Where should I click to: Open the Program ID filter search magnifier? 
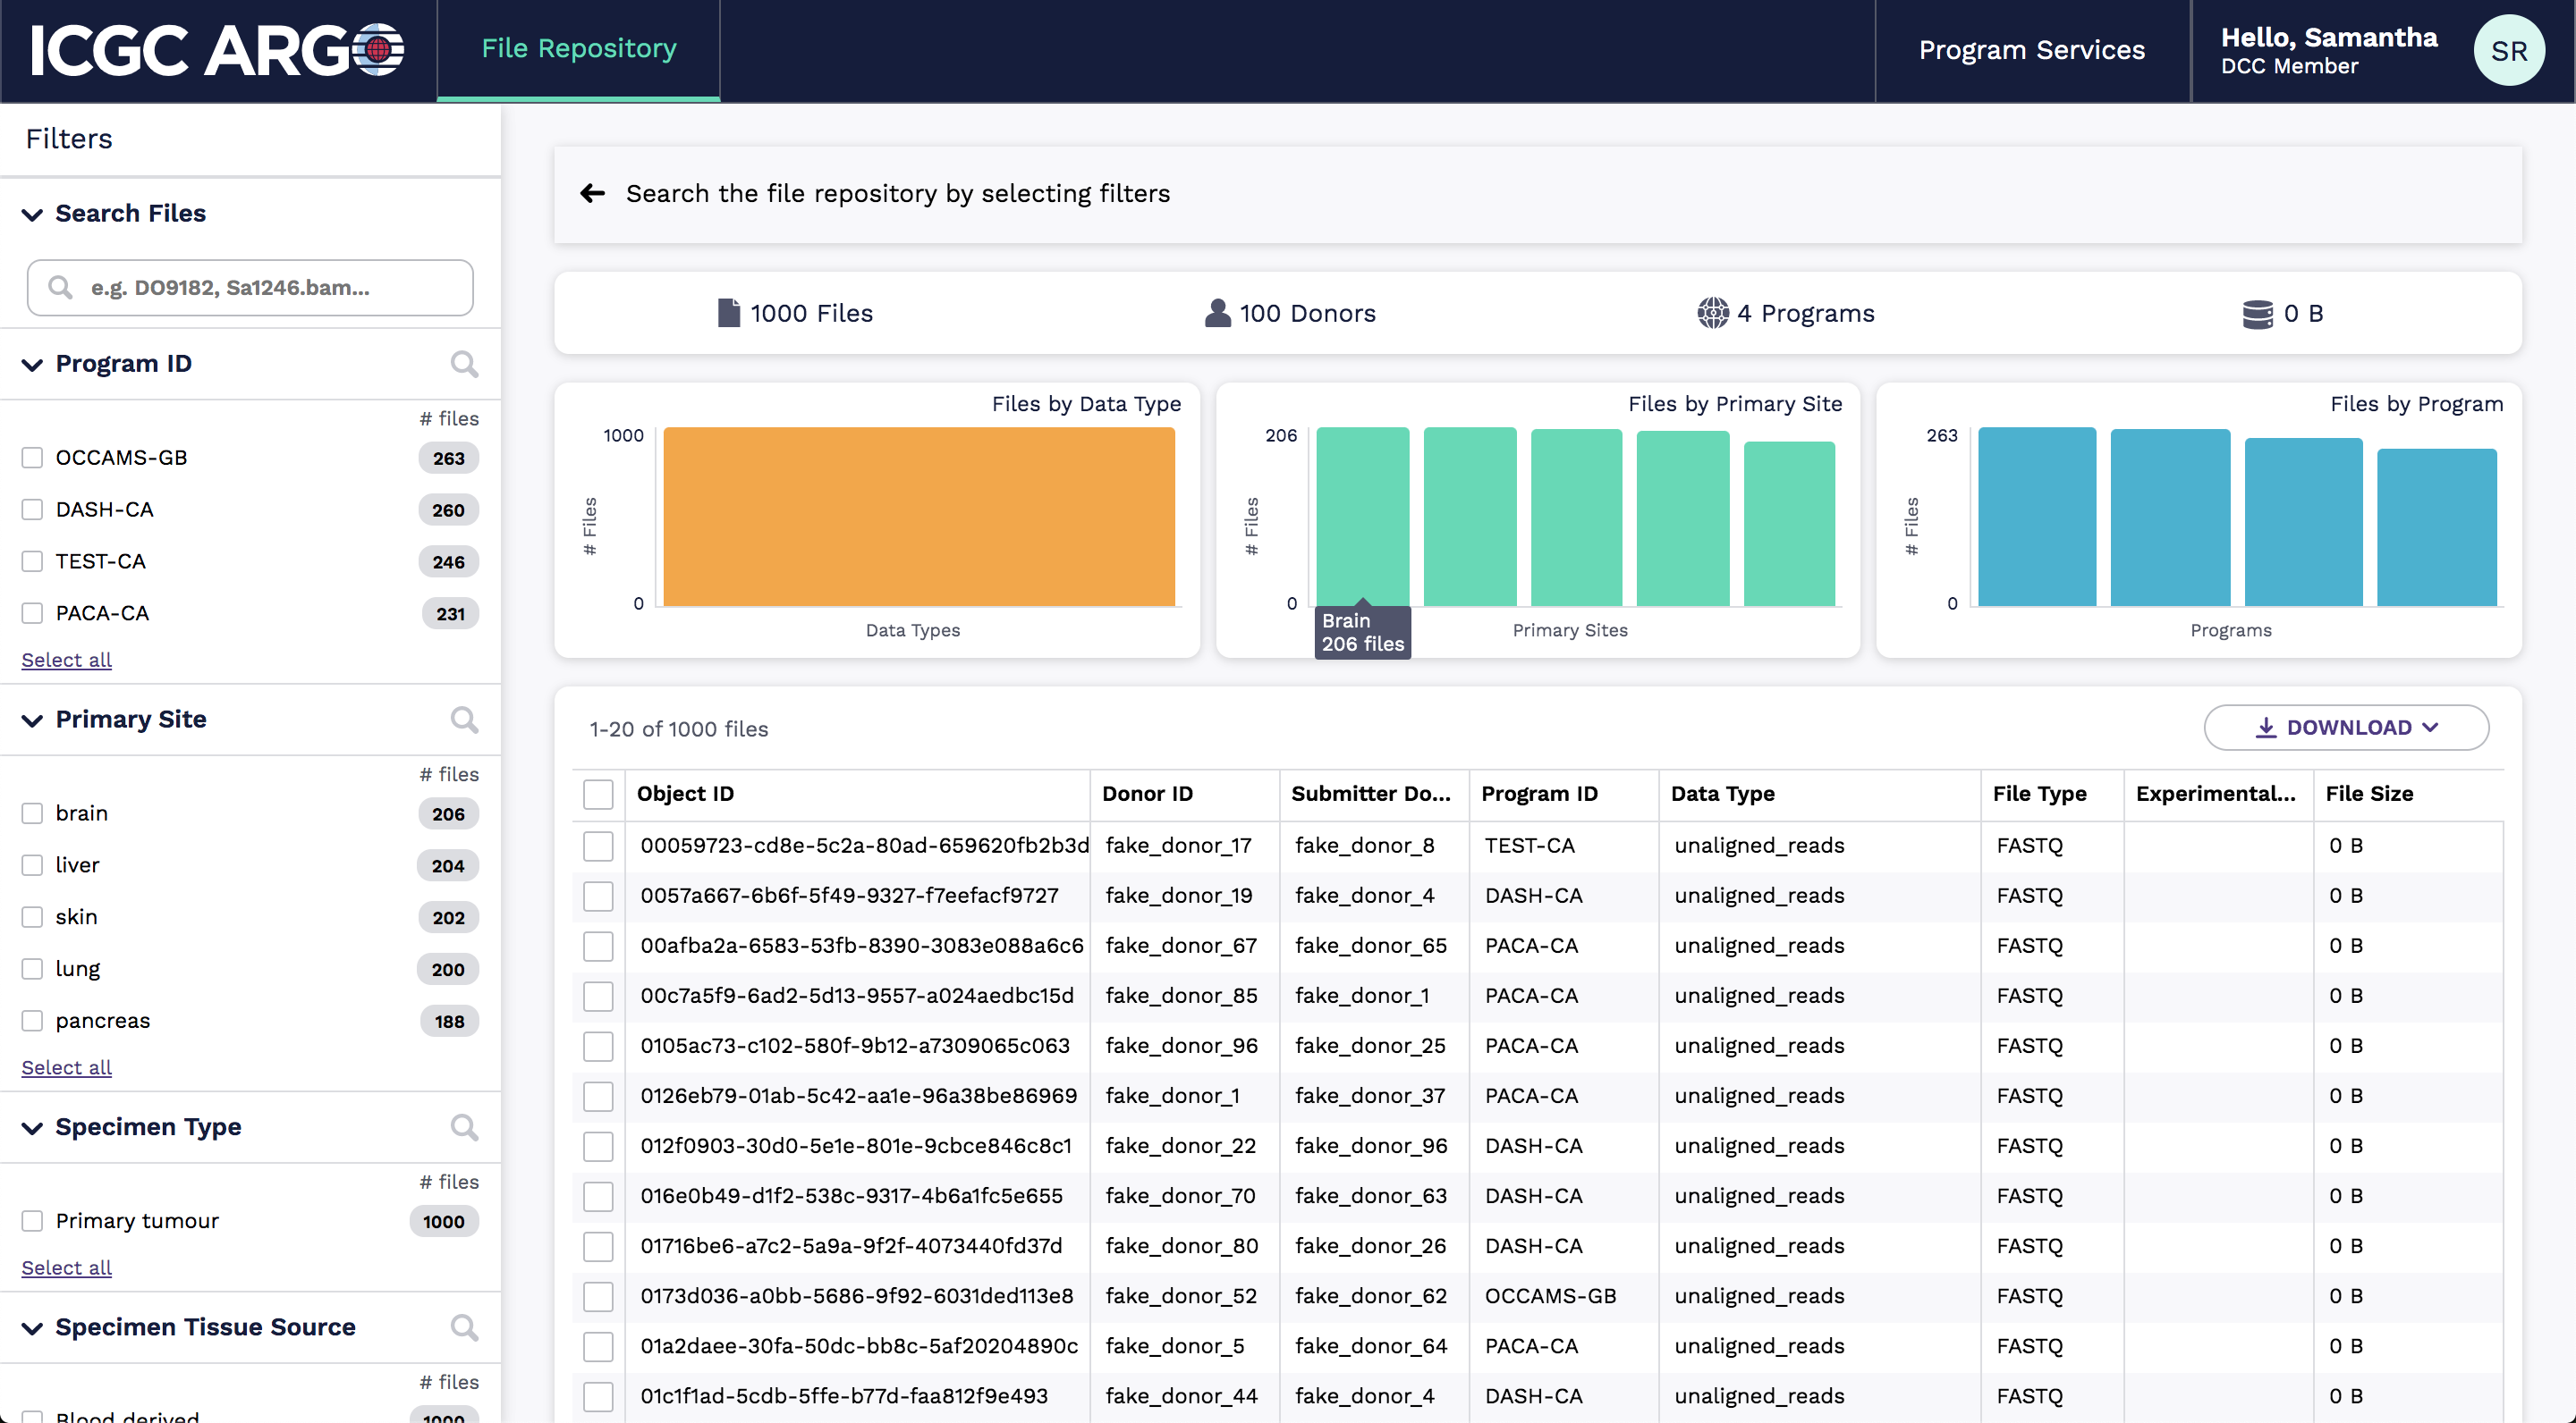(x=464, y=364)
